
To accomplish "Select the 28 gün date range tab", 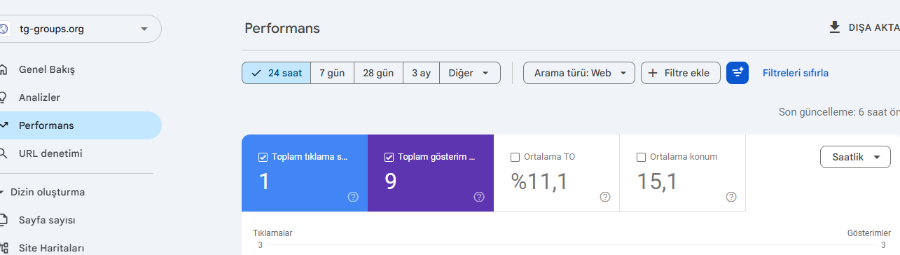I will pos(378,73).
